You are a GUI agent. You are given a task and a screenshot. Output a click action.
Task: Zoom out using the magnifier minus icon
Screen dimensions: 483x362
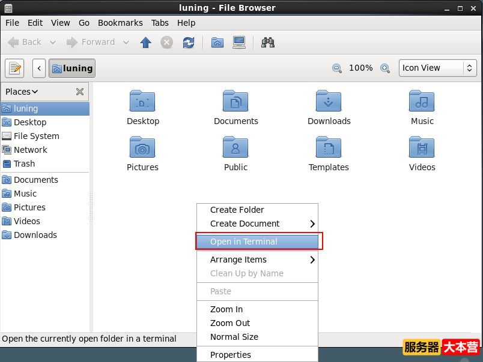337,68
